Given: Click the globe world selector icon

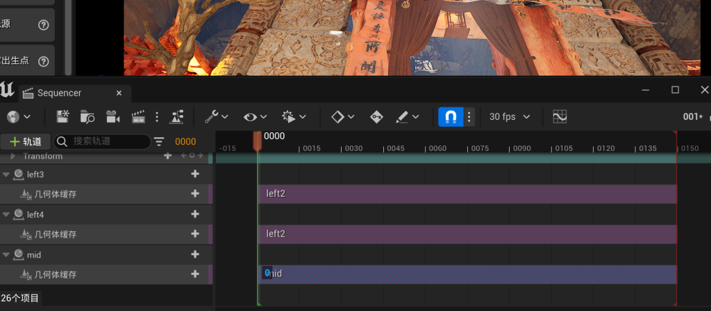Looking at the screenshot, I should pyautogui.click(x=13, y=116).
